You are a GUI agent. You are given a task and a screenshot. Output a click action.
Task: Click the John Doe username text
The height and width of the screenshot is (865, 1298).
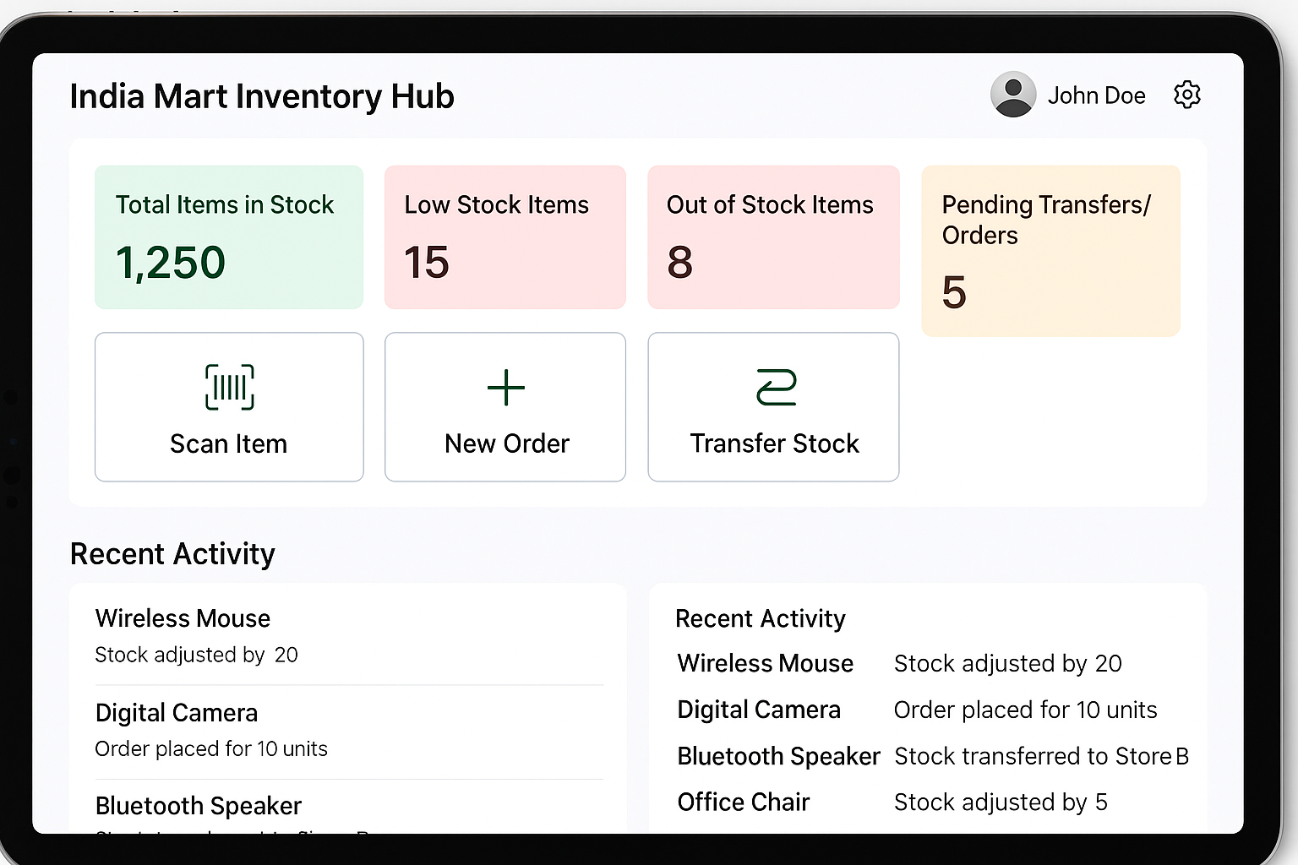tap(1097, 95)
